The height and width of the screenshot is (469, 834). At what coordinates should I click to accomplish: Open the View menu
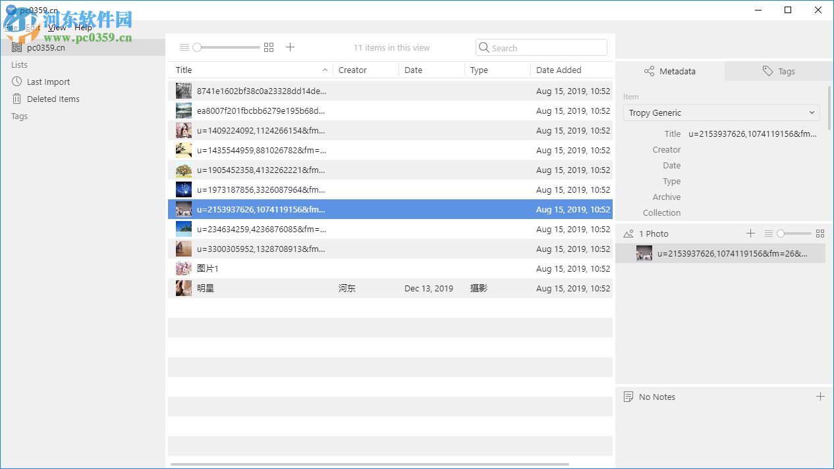(57, 27)
